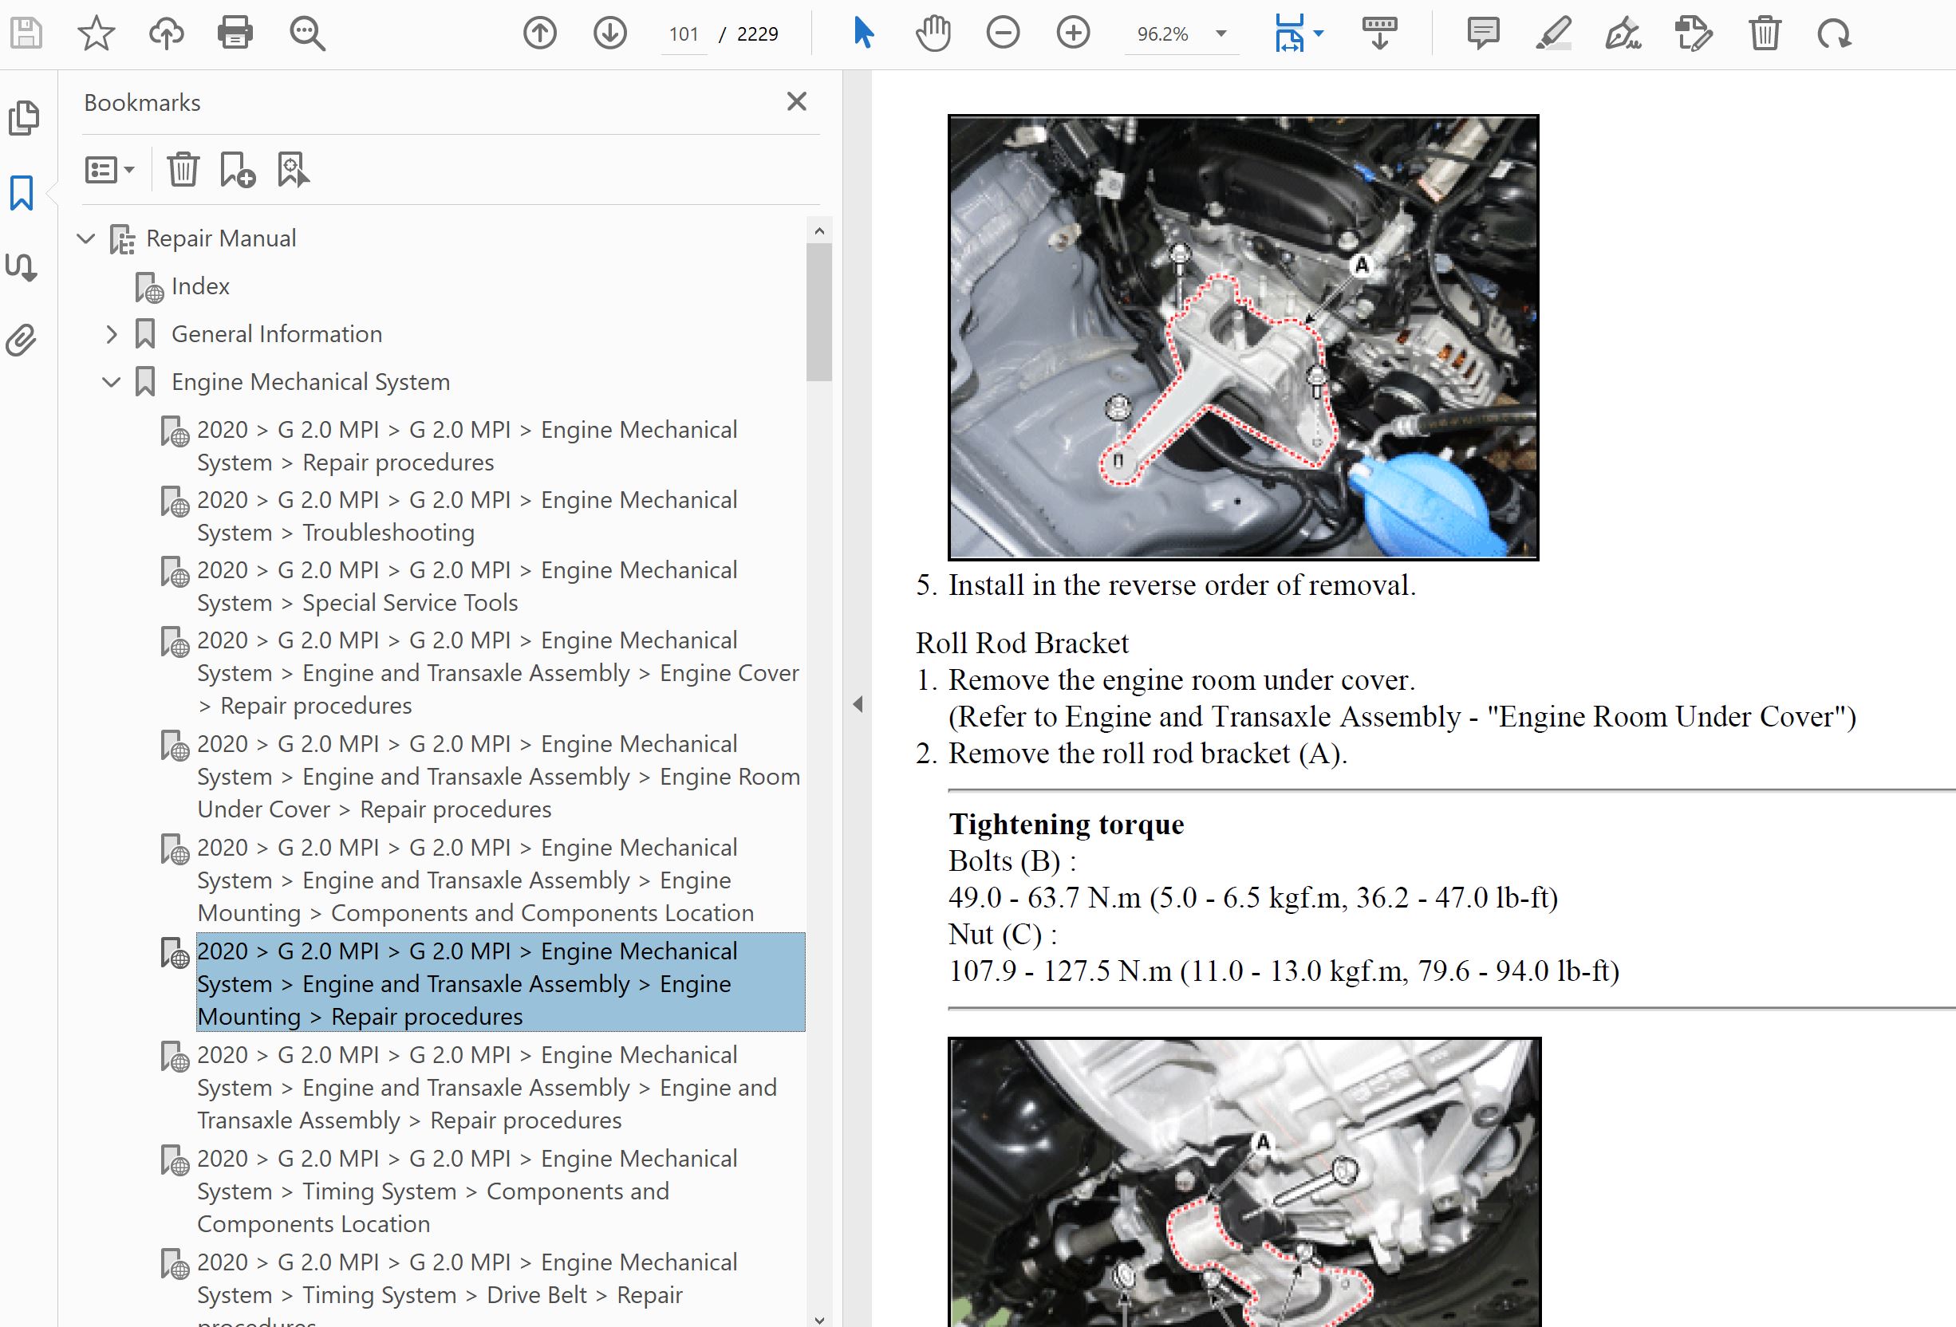Open the zoom level dropdown
1956x1327 pixels.
[1221, 33]
